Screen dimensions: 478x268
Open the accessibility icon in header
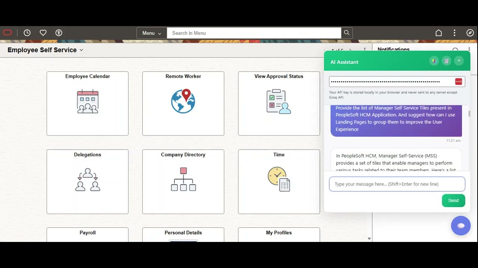point(59,33)
